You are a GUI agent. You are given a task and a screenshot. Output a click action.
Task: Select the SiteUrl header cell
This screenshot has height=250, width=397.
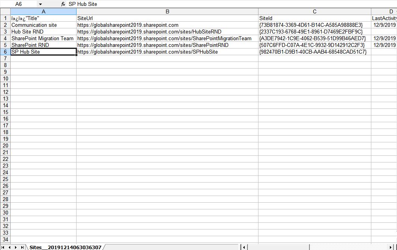(167, 18)
